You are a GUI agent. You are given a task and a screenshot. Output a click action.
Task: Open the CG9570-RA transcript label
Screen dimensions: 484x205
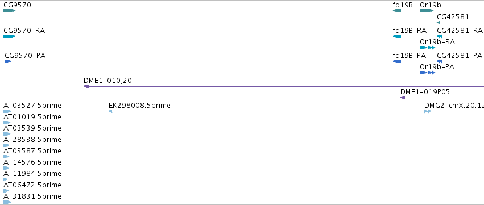[24, 31]
